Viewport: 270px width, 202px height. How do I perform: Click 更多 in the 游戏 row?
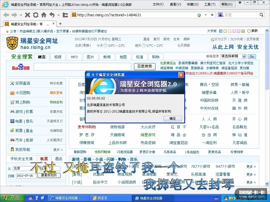click(251, 166)
